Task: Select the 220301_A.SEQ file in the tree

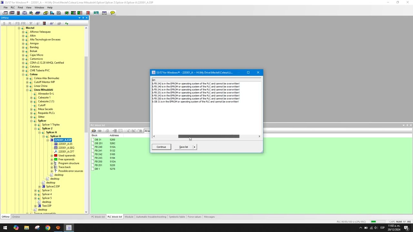Action: [66, 148]
